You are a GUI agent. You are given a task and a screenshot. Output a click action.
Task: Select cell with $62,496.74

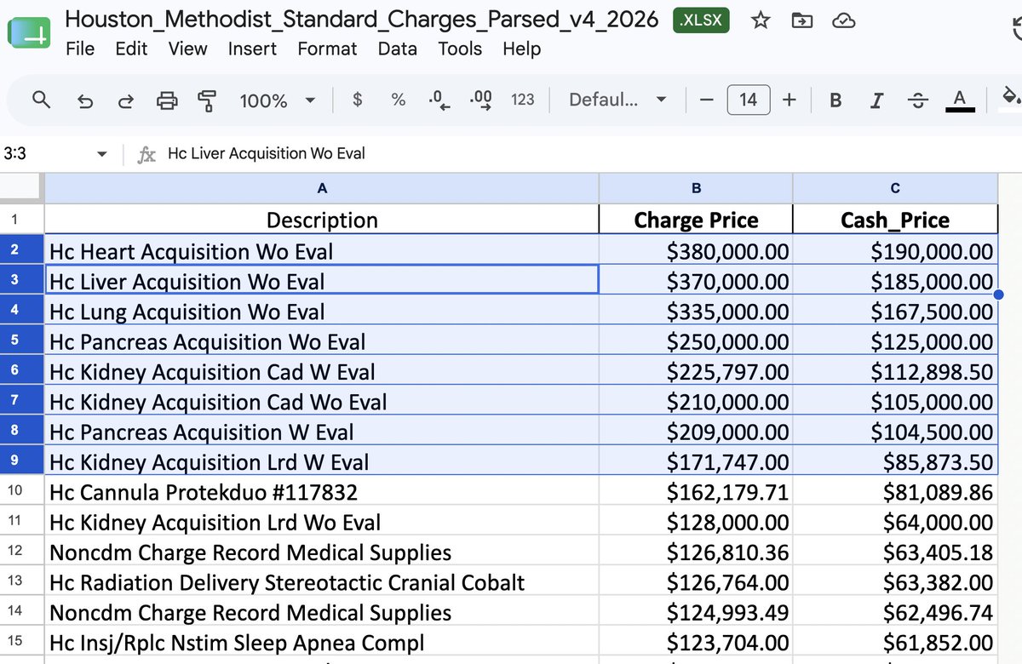point(895,613)
